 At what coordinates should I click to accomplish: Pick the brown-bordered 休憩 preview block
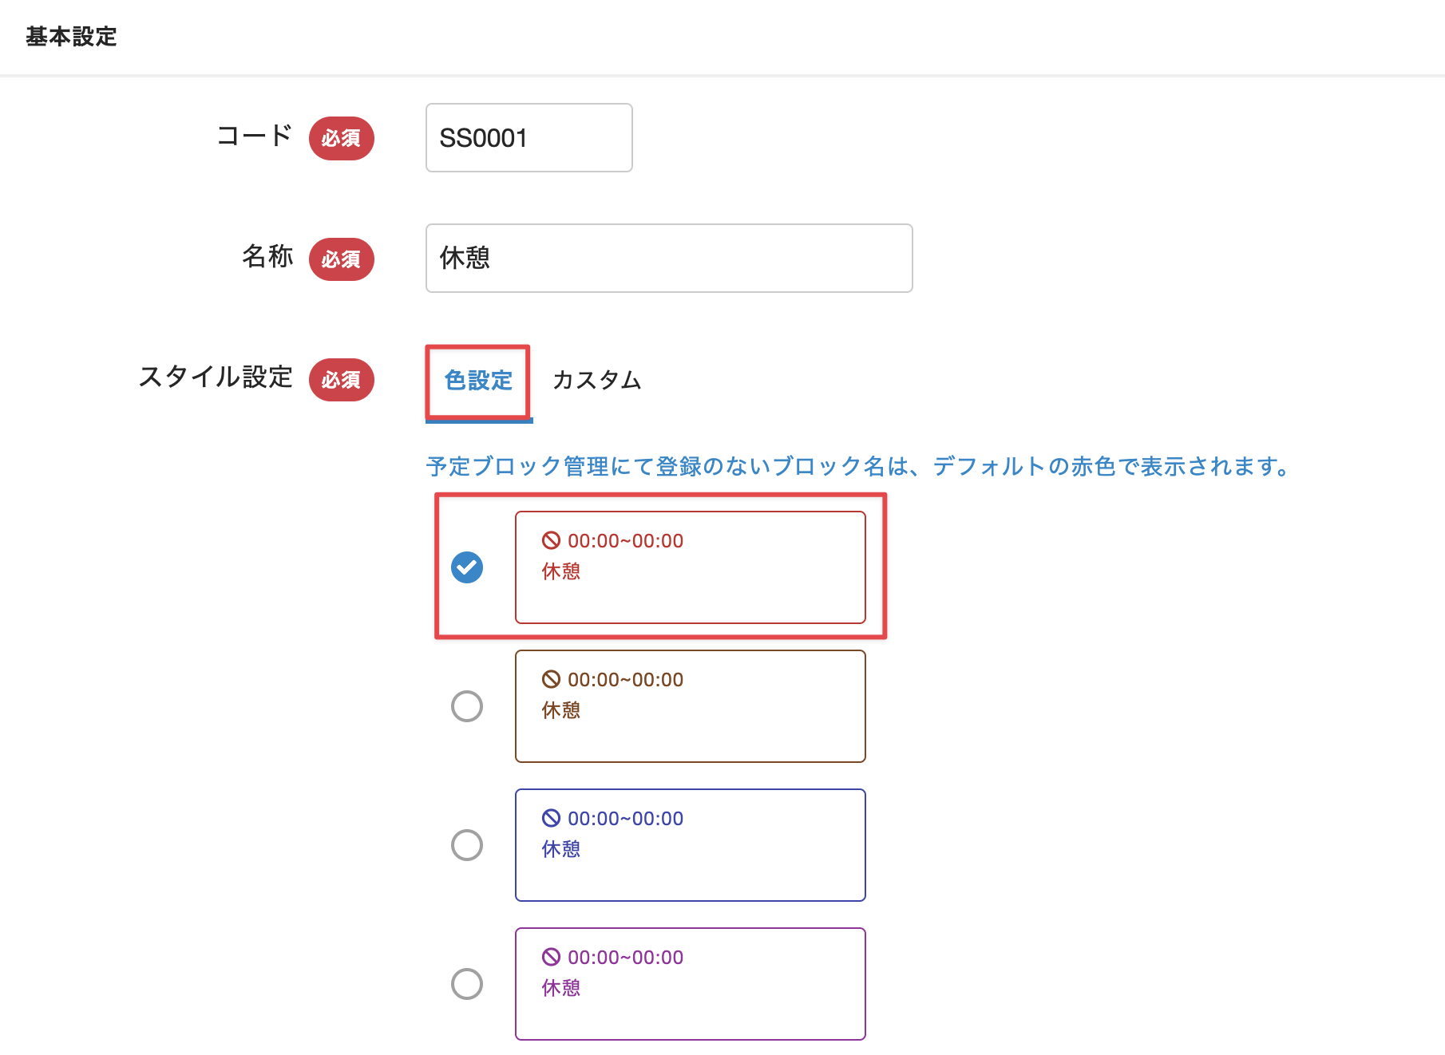[690, 706]
